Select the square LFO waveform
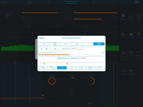Screen dimensions: 143x107 click(52, 68)
